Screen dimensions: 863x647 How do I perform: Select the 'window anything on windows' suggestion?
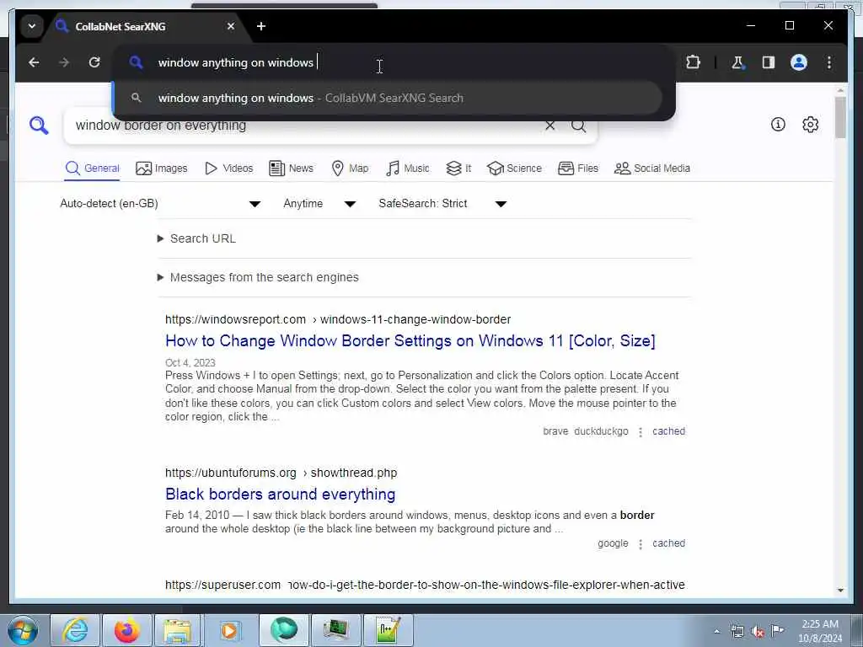pos(388,98)
